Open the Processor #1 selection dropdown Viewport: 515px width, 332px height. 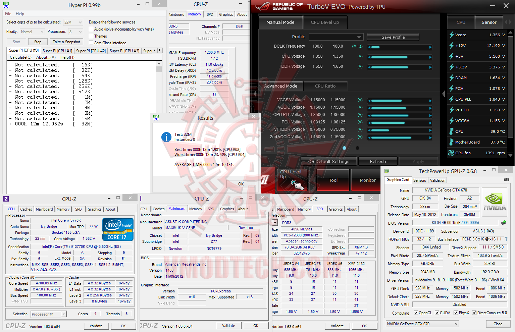click(49, 314)
